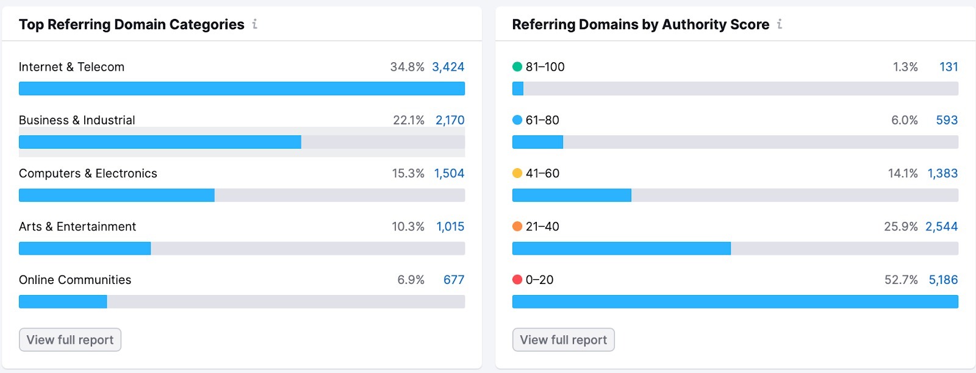Screen dimensions: 976x373
Task: Click the red dot next to 0–20 range
Action: point(518,280)
